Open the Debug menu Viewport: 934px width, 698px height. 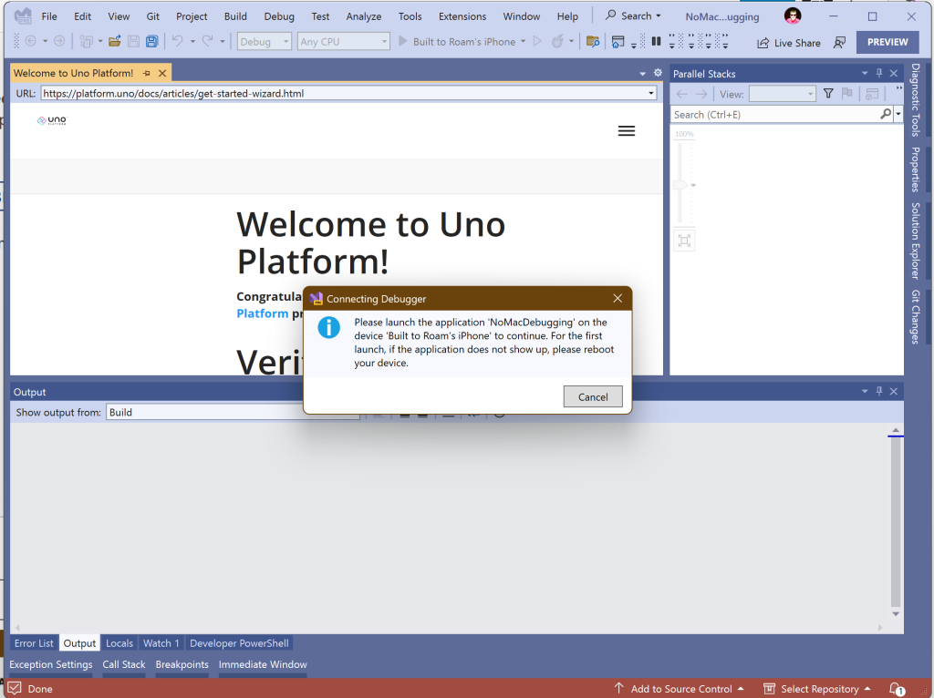coord(278,15)
